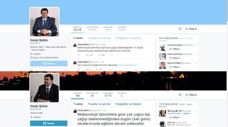This screenshot has height=127, width=228.
Task: Open LokmanErdoğan's avatar in suggestions
Action: coord(163,47)
